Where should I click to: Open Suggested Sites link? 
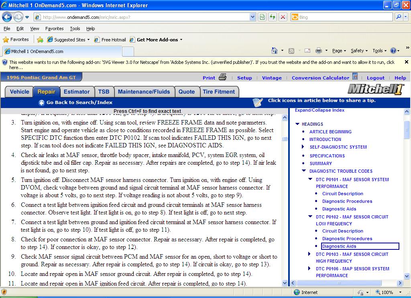[x=68, y=40]
